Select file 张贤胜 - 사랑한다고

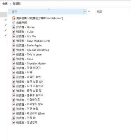(x=28, y=100)
